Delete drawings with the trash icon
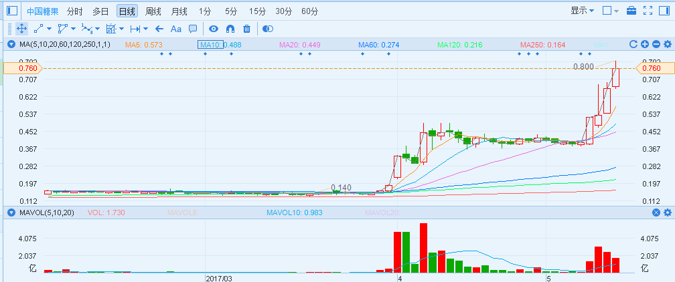This screenshot has width=675, height=282. click(246, 29)
